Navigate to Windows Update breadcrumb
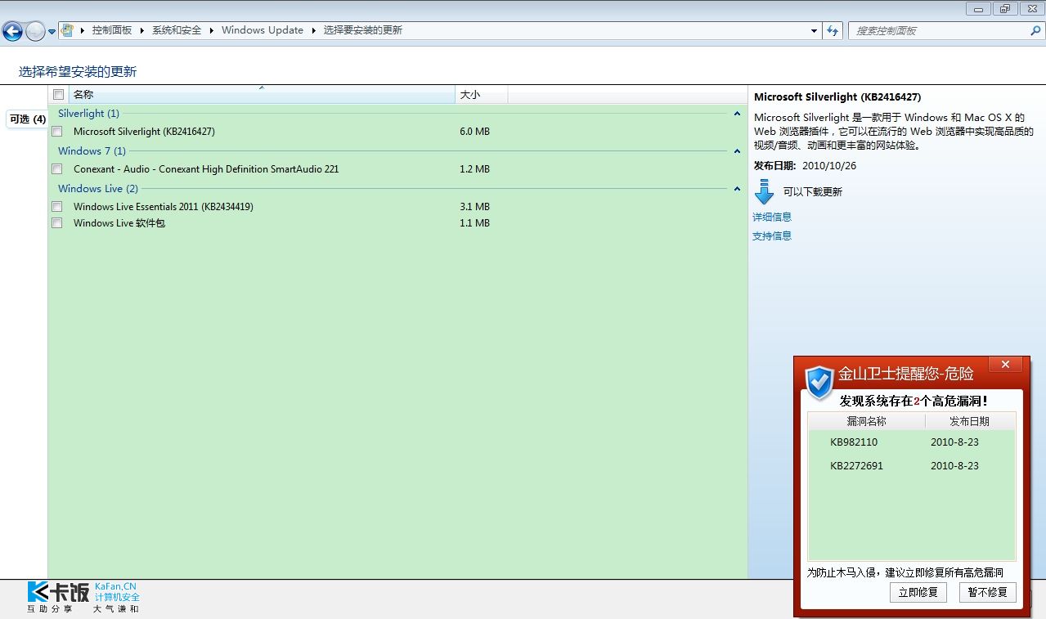1046x619 pixels. coord(263,30)
